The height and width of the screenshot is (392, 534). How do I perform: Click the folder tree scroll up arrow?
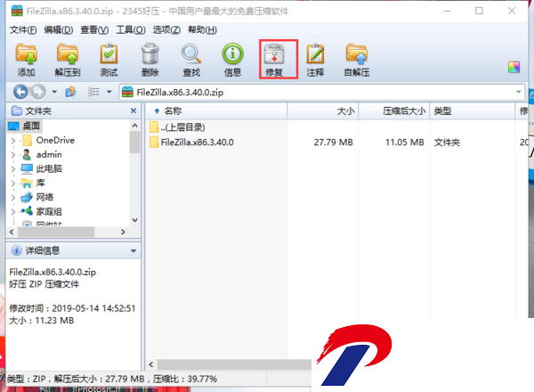tap(135, 126)
